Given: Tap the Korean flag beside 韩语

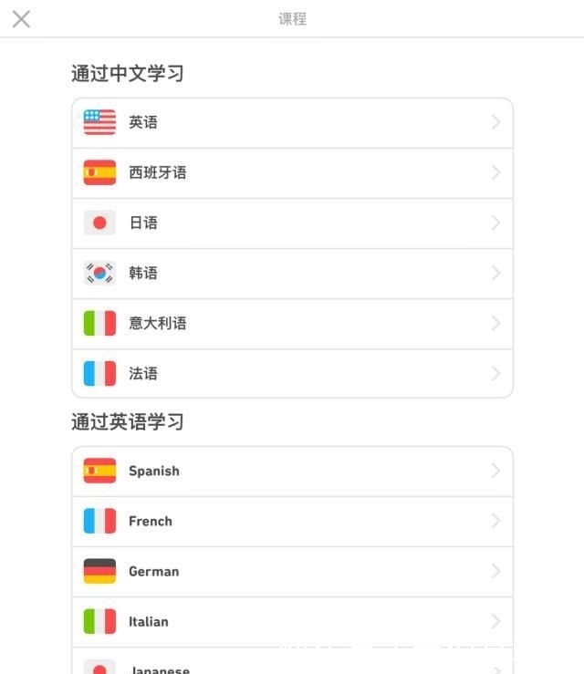Looking at the screenshot, I should click(x=99, y=273).
